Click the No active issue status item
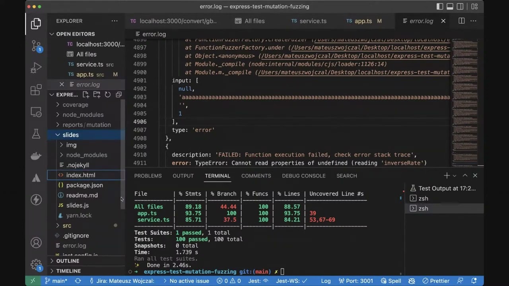Image resolution: width=509 pixels, height=286 pixels. 185,281
